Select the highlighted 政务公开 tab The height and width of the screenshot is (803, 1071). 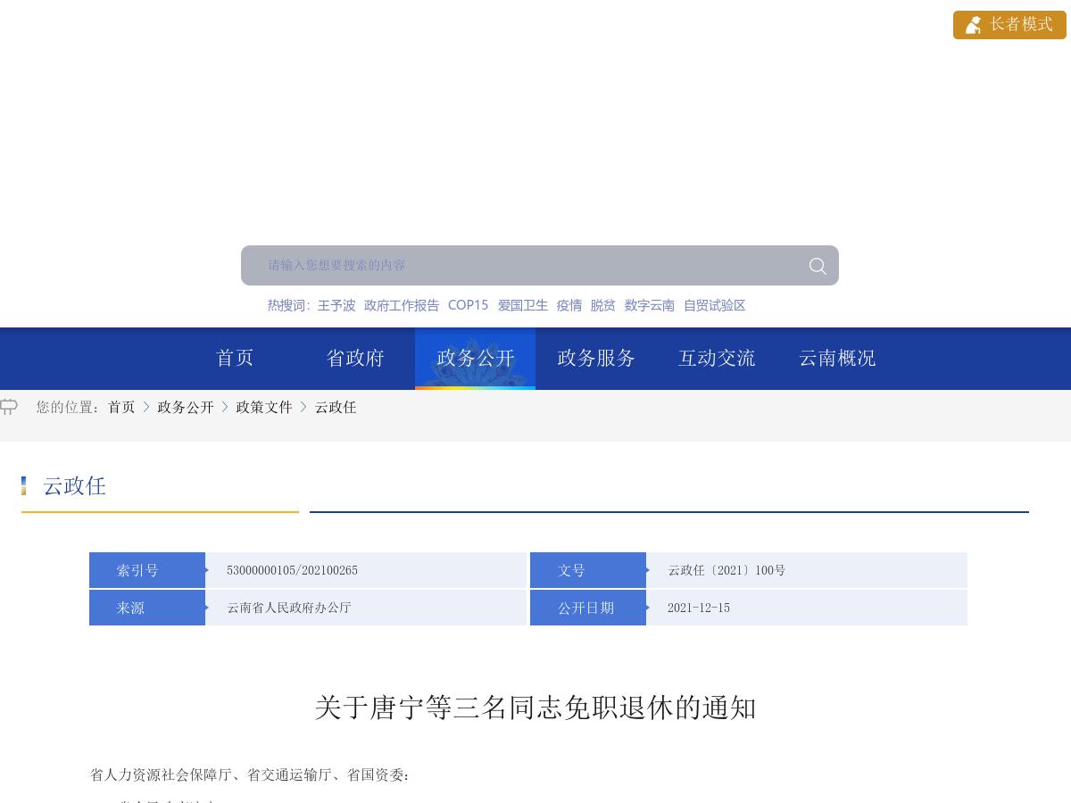click(475, 358)
